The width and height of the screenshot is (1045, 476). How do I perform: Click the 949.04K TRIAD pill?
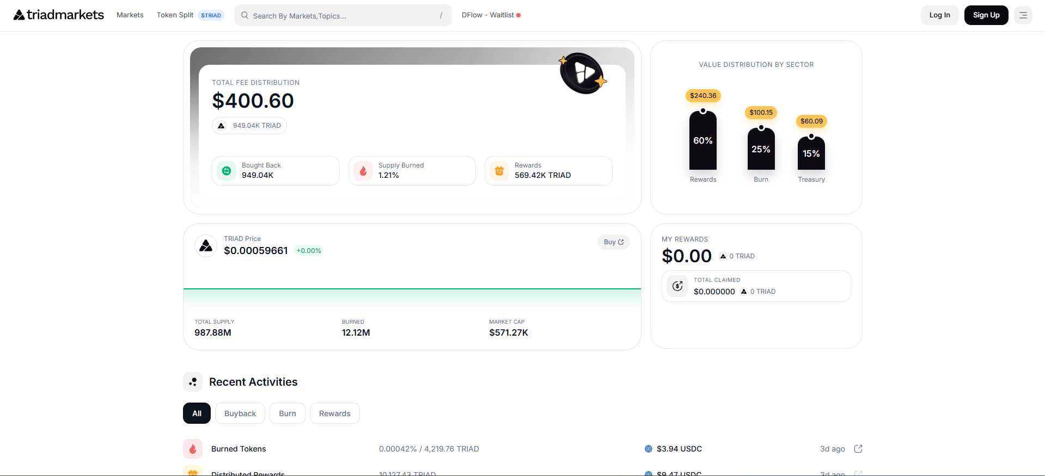coord(249,126)
